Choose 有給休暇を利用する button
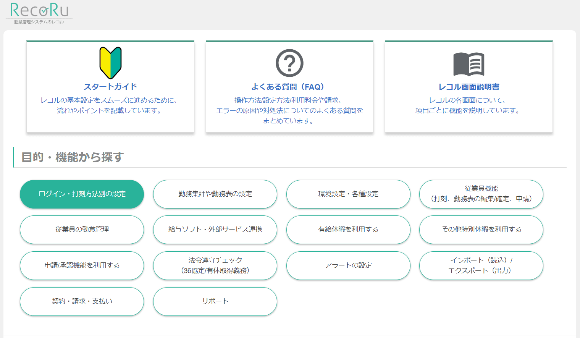Viewport: 580px width, 338px height. [x=348, y=230]
